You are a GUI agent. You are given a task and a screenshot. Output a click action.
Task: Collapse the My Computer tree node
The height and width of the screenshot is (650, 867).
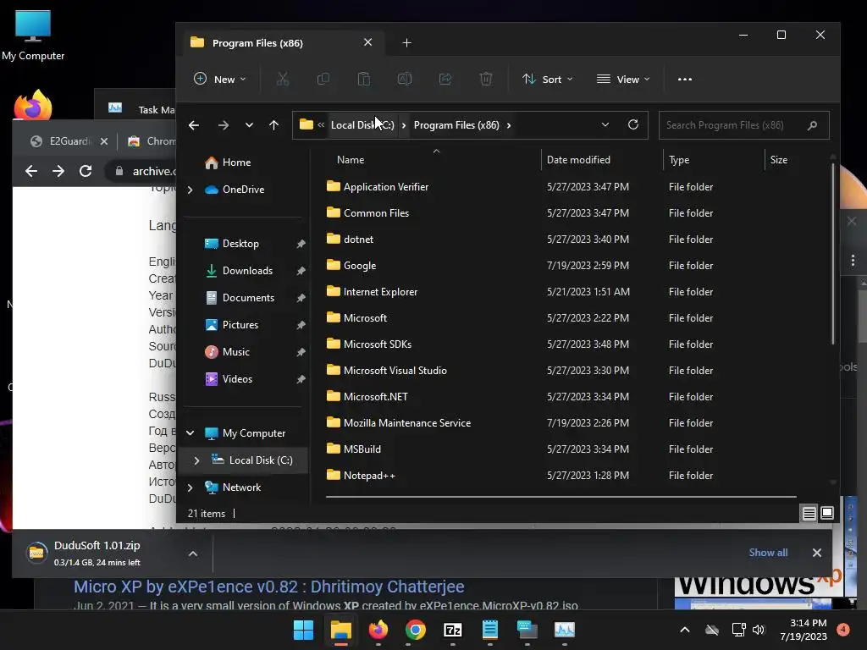tap(191, 432)
